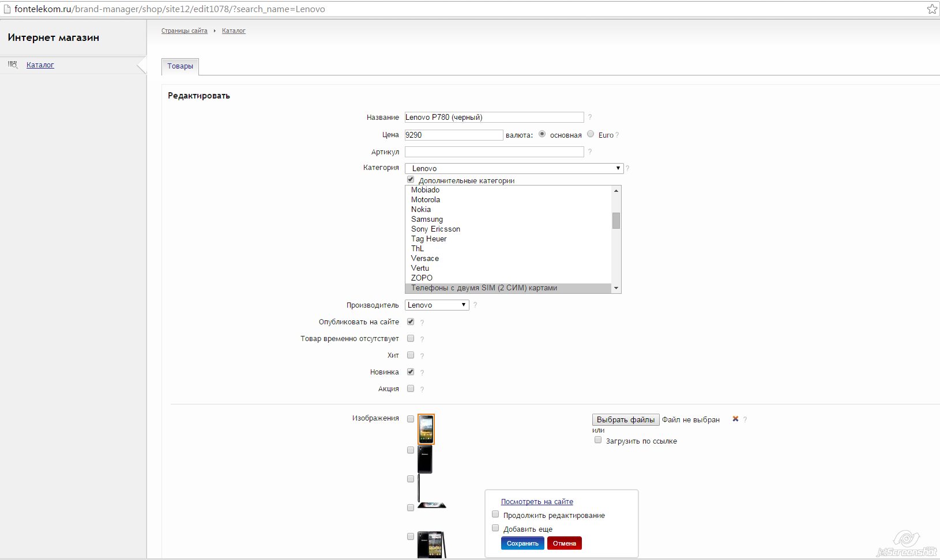Show help for the Акция option
This screenshot has width=940, height=560.
pos(422,389)
